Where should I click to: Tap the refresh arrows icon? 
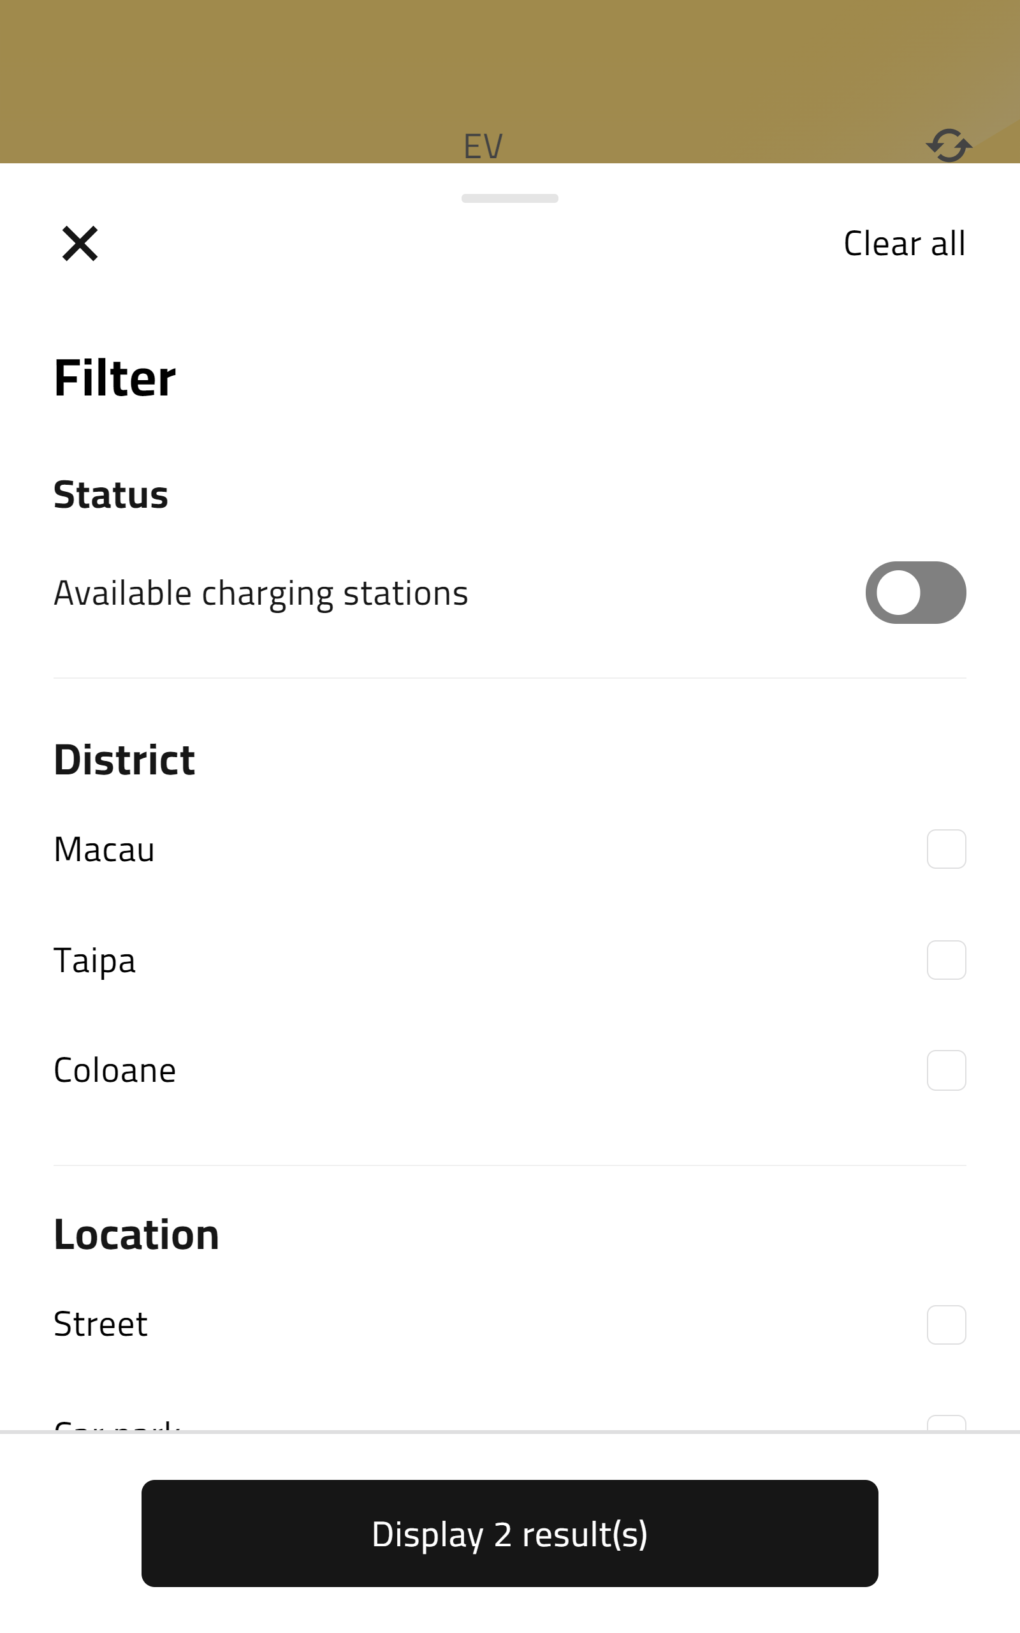point(949,145)
